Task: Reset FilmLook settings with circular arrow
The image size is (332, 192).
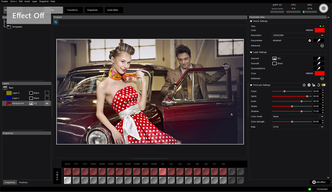Action: [318, 85]
